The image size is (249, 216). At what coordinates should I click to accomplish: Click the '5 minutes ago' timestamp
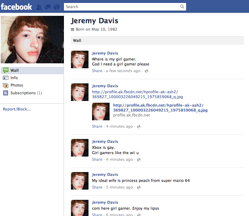pyautogui.click(x=119, y=187)
